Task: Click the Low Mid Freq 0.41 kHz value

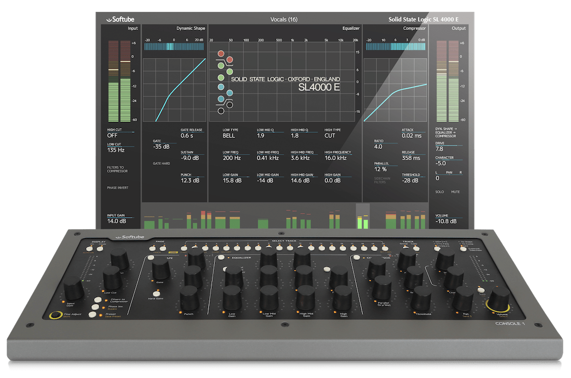Action: click(x=268, y=158)
